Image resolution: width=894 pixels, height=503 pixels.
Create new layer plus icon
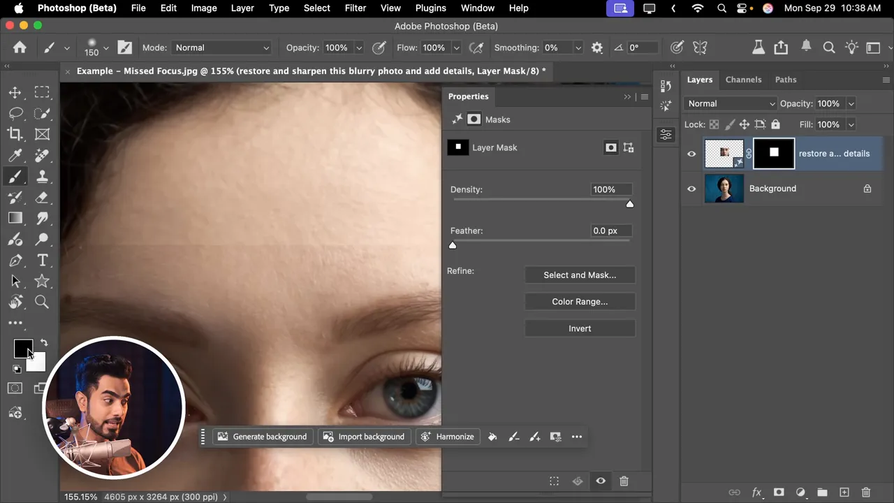[x=844, y=493]
